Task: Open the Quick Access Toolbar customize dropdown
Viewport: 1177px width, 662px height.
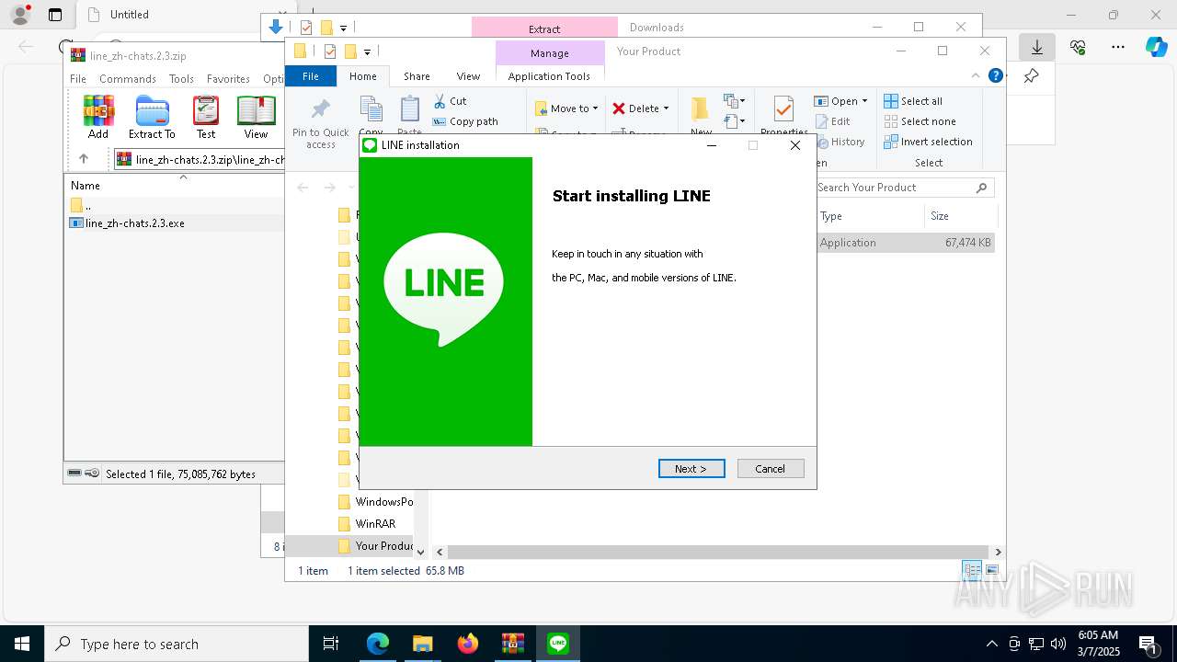Action: pyautogui.click(x=367, y=51)
